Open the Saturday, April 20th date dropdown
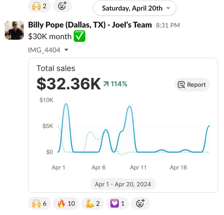The image size is (224, 215). pyautogui.click(x=134, y=8)
